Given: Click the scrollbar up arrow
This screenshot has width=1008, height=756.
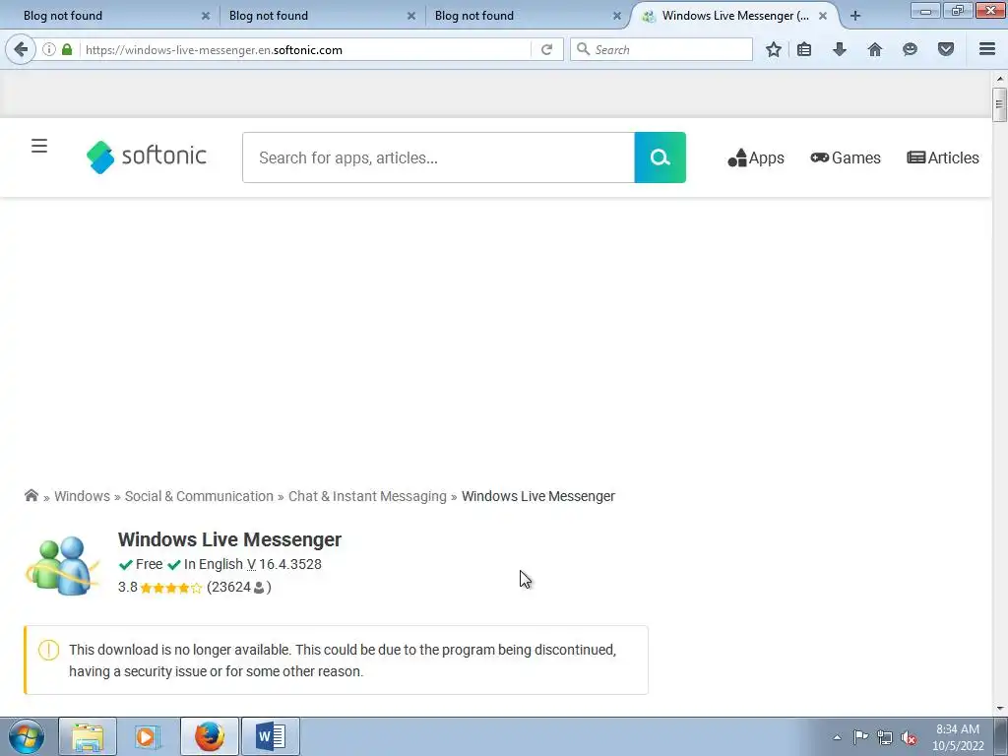Looking at the screenshot, I should click(x=1000, y=79).
